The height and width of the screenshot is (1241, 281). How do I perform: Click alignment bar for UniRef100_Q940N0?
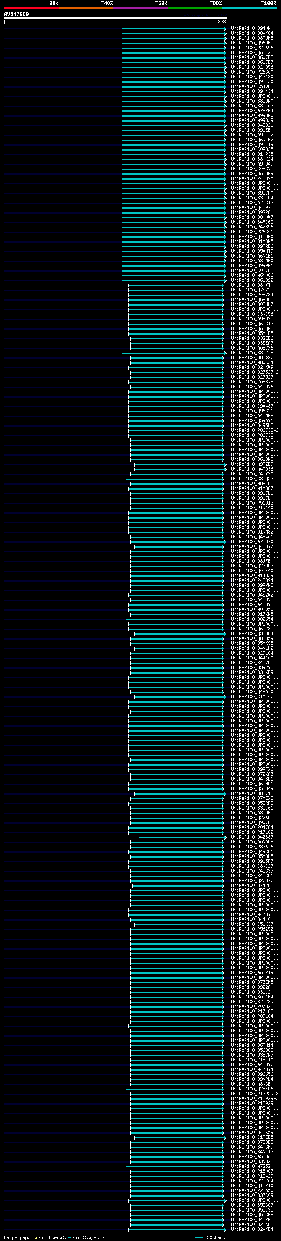click(x=174, y=29)
